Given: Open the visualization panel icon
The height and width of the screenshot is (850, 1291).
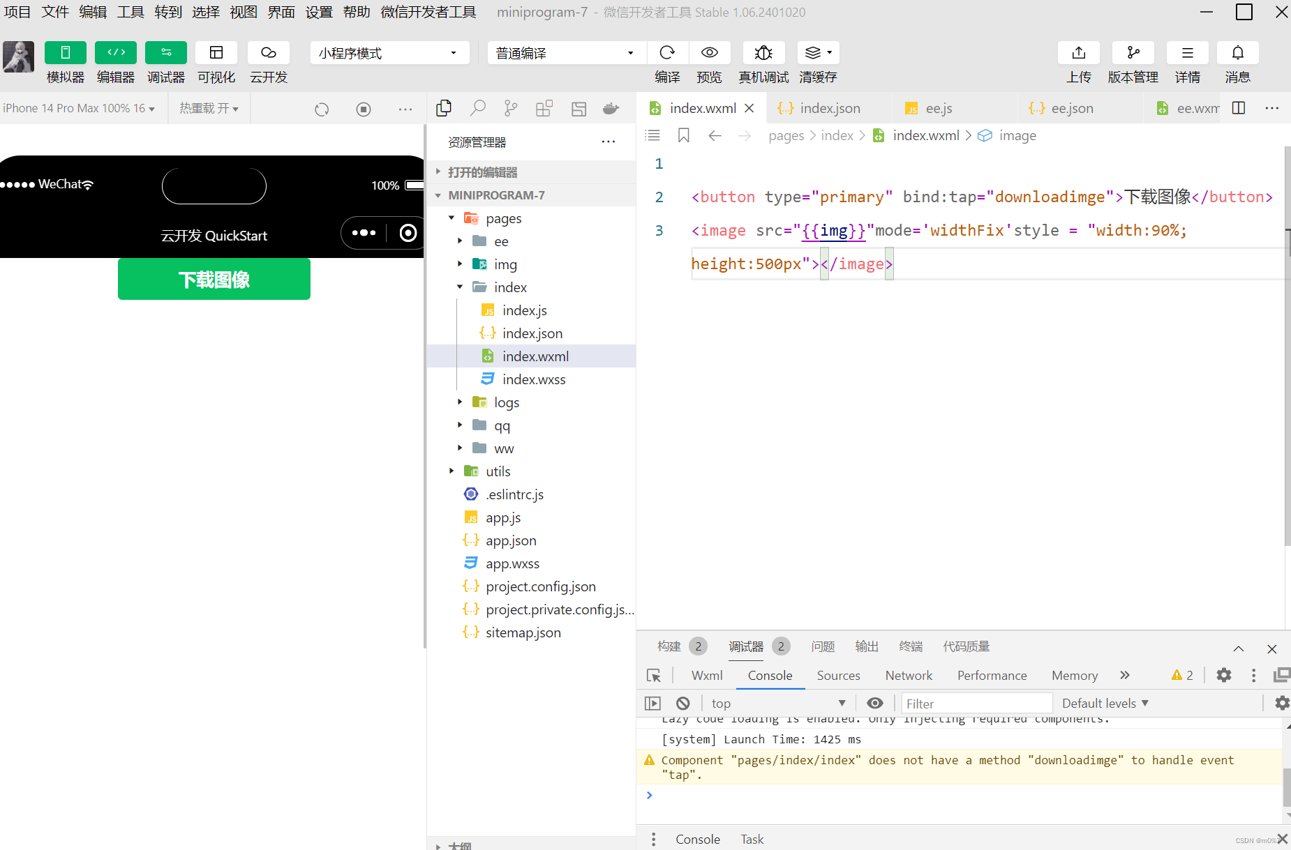Looking at the screenshot, I should click(216, 53).
